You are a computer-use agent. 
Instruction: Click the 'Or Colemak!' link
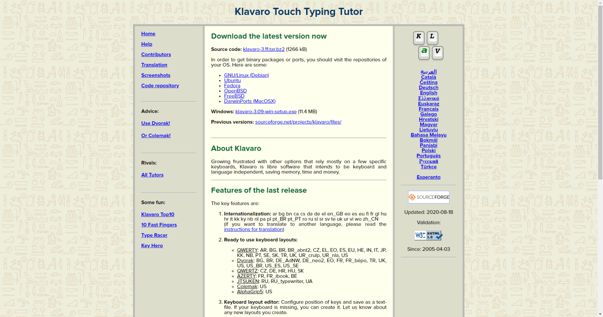coord(156,135)
